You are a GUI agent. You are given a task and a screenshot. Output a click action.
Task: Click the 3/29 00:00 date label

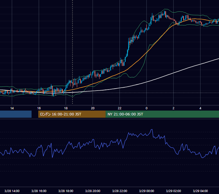147,191
